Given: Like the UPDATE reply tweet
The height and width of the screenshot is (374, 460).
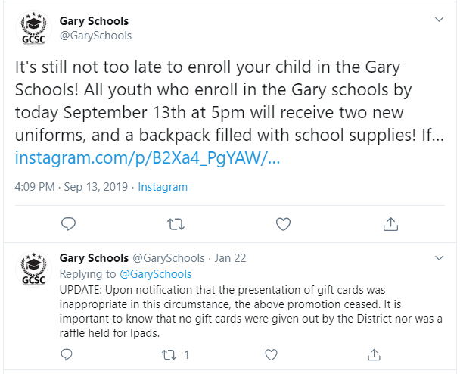Looking at the screenshot, I should click(271, 355).
